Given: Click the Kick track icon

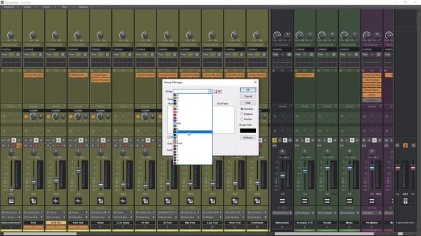Looking at the screenshot, I should pyautogui.click(x=34, y=201).
